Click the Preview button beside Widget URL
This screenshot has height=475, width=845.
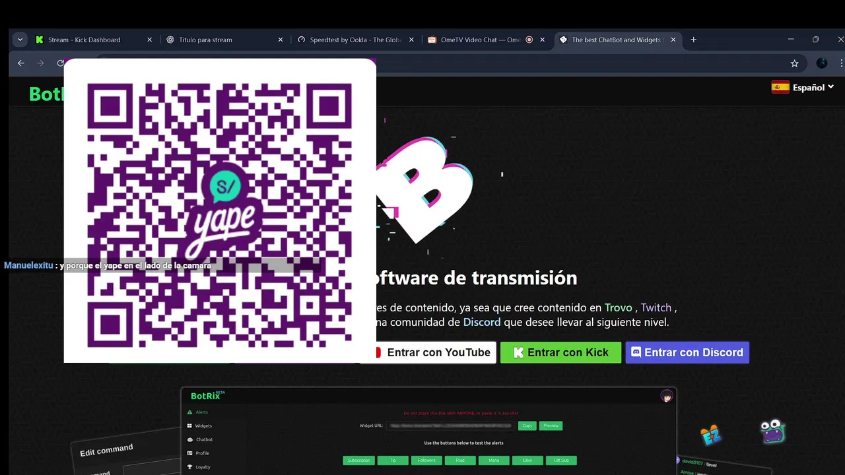click(551, 426)
